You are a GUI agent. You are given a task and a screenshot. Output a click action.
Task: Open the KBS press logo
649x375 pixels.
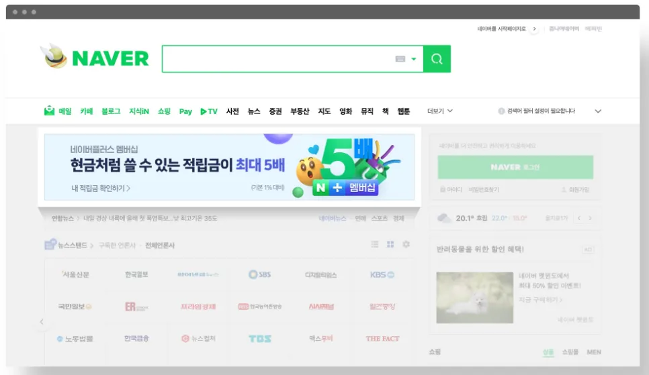click(x=382, y=274)
